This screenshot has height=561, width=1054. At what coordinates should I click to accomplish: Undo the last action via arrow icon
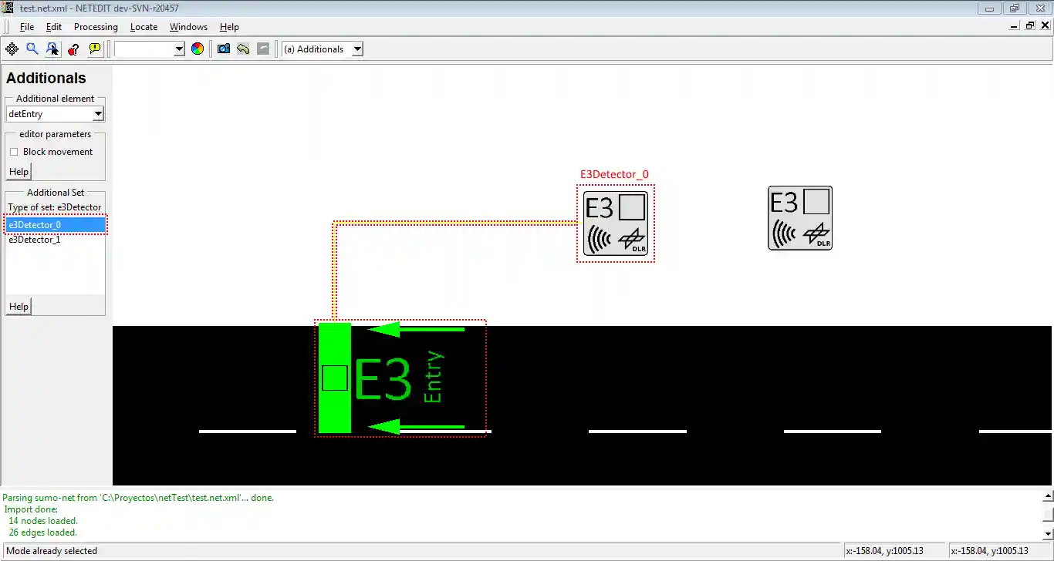pos(243,49)
